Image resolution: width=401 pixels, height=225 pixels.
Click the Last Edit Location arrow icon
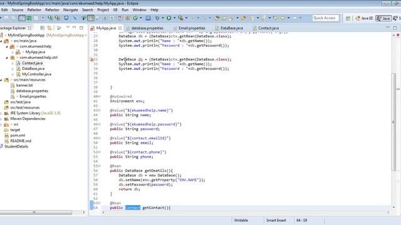coord(276,18)
